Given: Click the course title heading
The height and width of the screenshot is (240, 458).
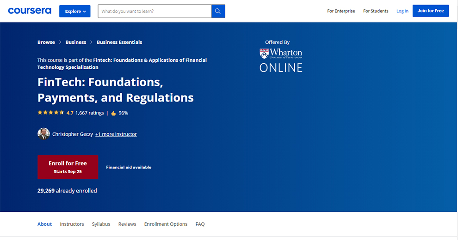Looking at the screenshot, I should (115, 90).
